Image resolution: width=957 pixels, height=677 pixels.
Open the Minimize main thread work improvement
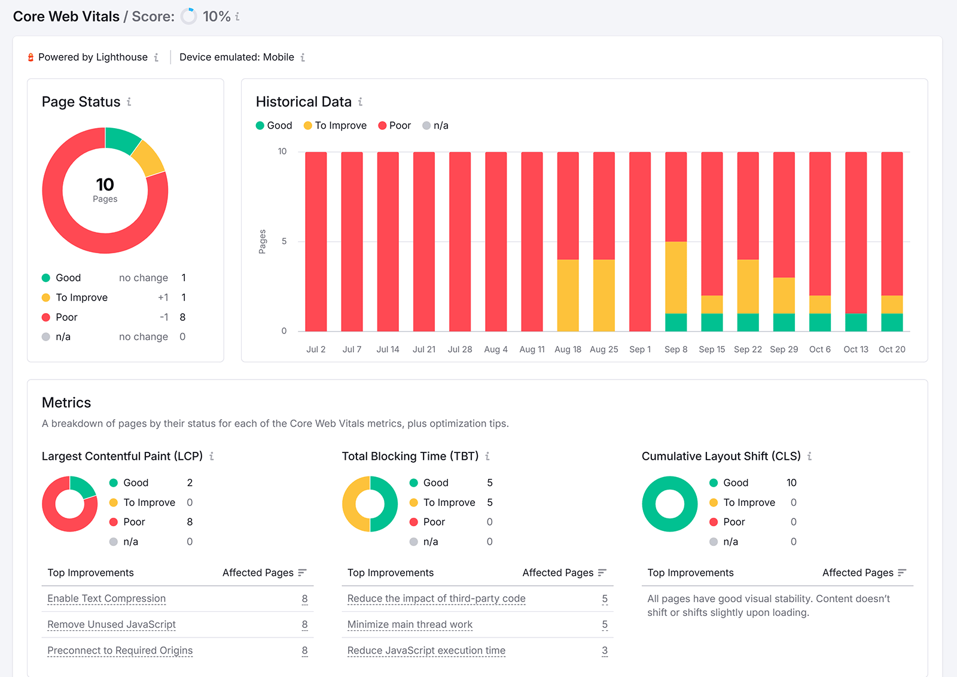click(409, 624)
